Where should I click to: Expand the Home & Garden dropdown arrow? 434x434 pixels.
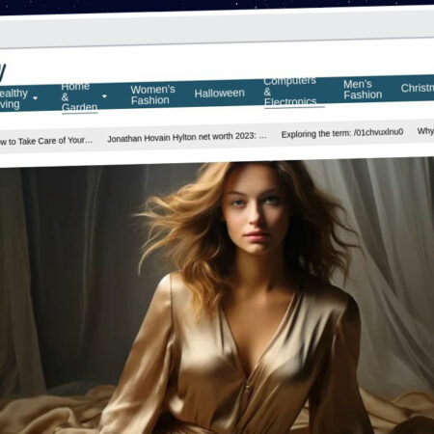pyautogui.click(x=104, y=96)
